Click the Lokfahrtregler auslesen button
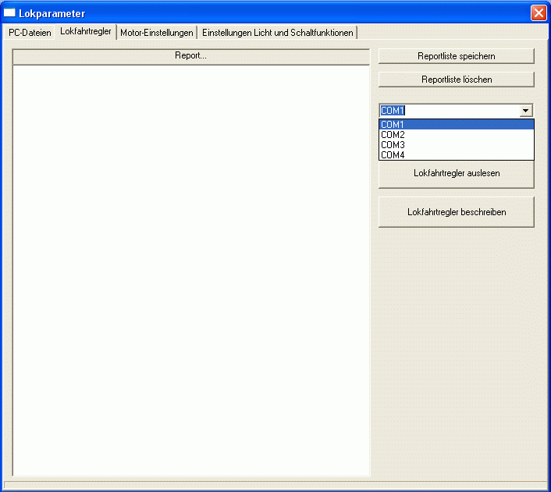Viewport: 551px width, 492px height. pyautogui.click(x=456, y=174)
